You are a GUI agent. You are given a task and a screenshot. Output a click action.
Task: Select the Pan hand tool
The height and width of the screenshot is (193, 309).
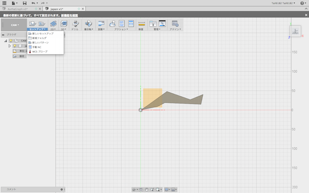pyautogui.click(x=147, y=189)
